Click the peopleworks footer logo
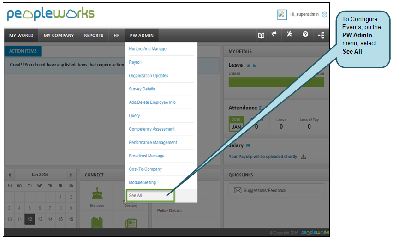This screenshot has height=241, width=393. (x=315, y=233)
